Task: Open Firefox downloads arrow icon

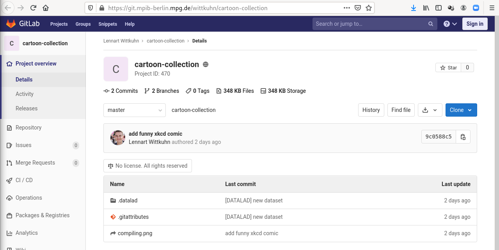Action: point(414,8)
